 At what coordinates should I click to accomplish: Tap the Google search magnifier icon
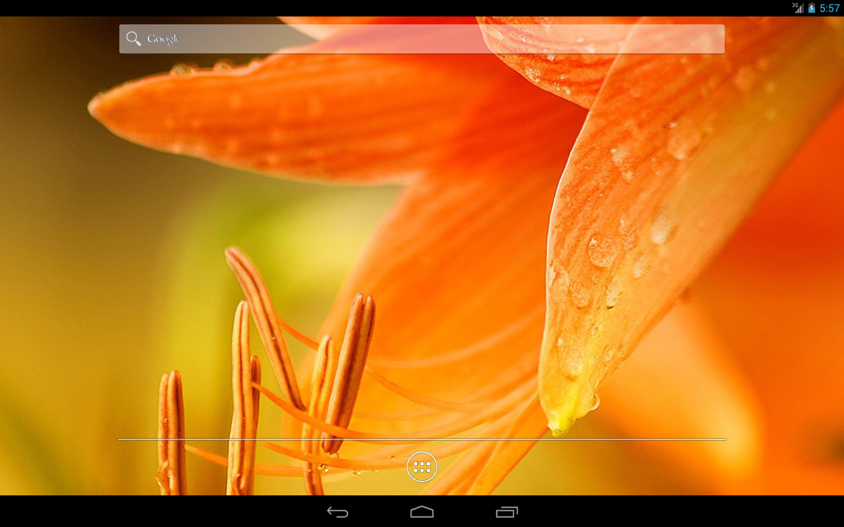[x=134, y=39]
